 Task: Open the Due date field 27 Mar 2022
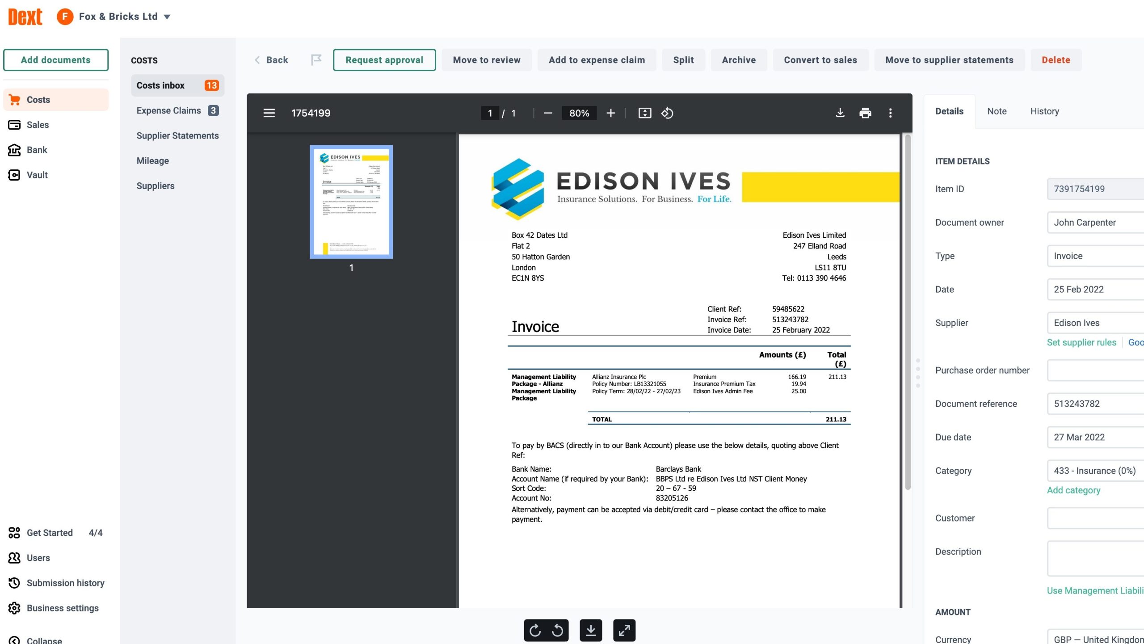[1095, 438]
